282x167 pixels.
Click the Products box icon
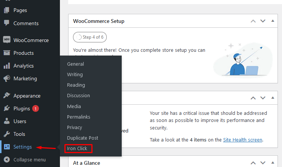(x=6, y=53)
